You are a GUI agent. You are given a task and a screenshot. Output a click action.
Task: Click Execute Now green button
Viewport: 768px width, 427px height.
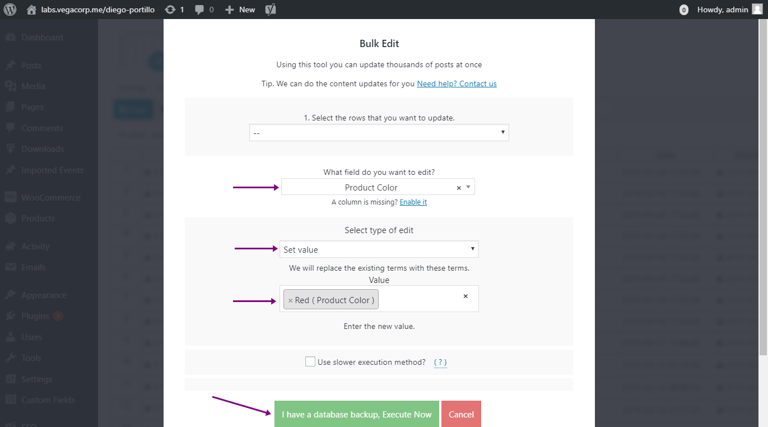356,415
